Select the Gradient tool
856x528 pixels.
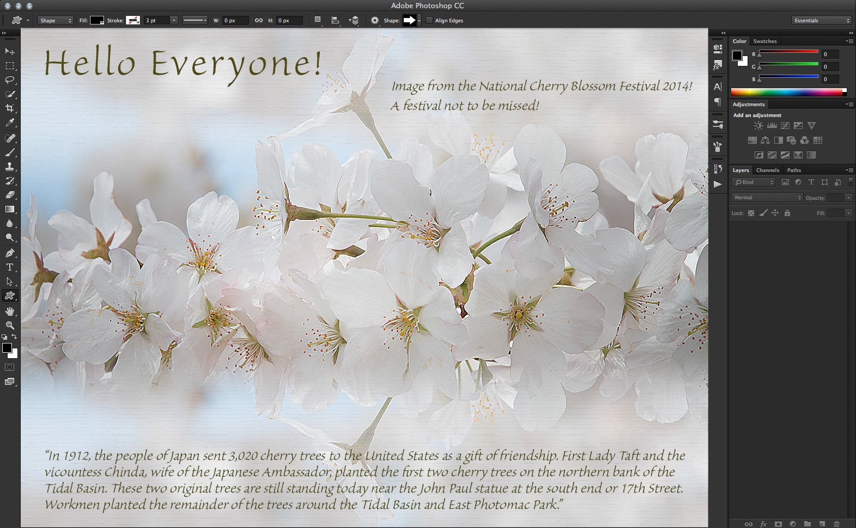point(10,209)
